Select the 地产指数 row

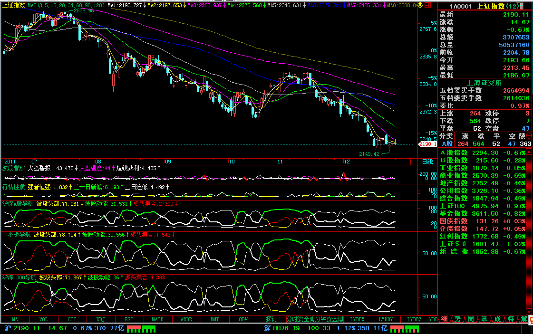(483, 183)
